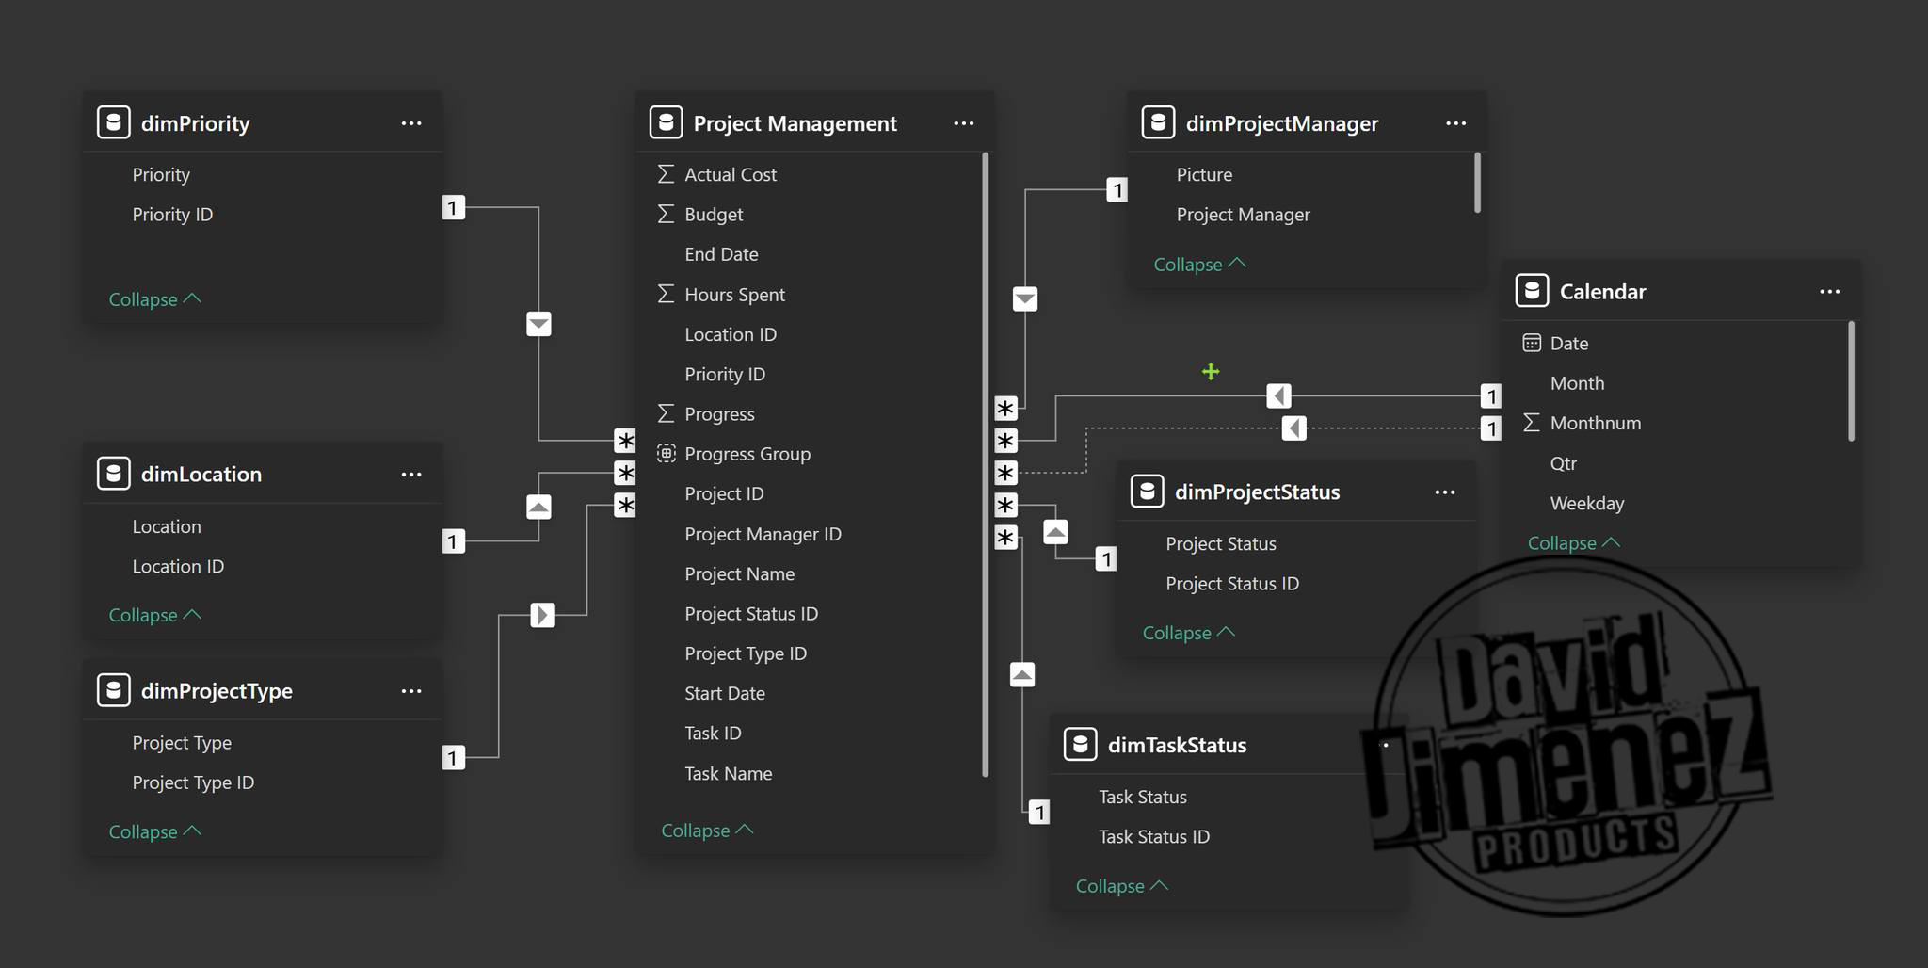
Task: Collapse the Project Management table
Action: [706, 831]
